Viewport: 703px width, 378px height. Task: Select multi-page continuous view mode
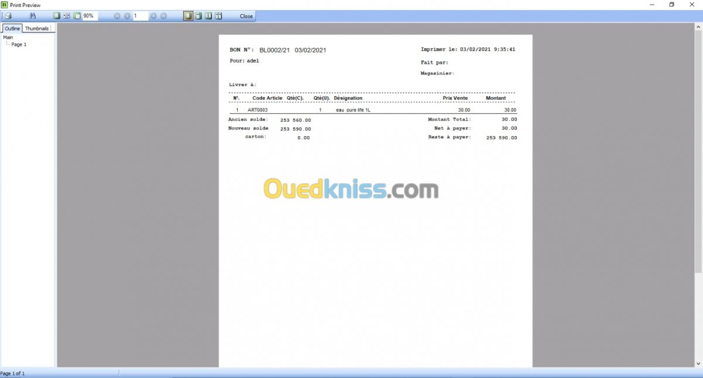coord(219,16)
